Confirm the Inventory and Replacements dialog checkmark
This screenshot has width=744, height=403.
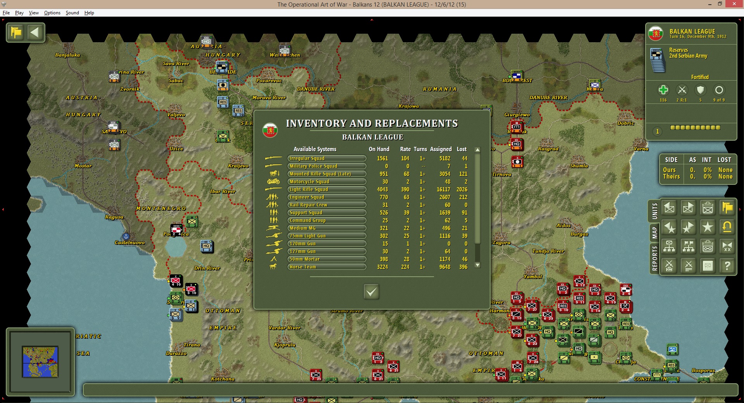[371, 291]
